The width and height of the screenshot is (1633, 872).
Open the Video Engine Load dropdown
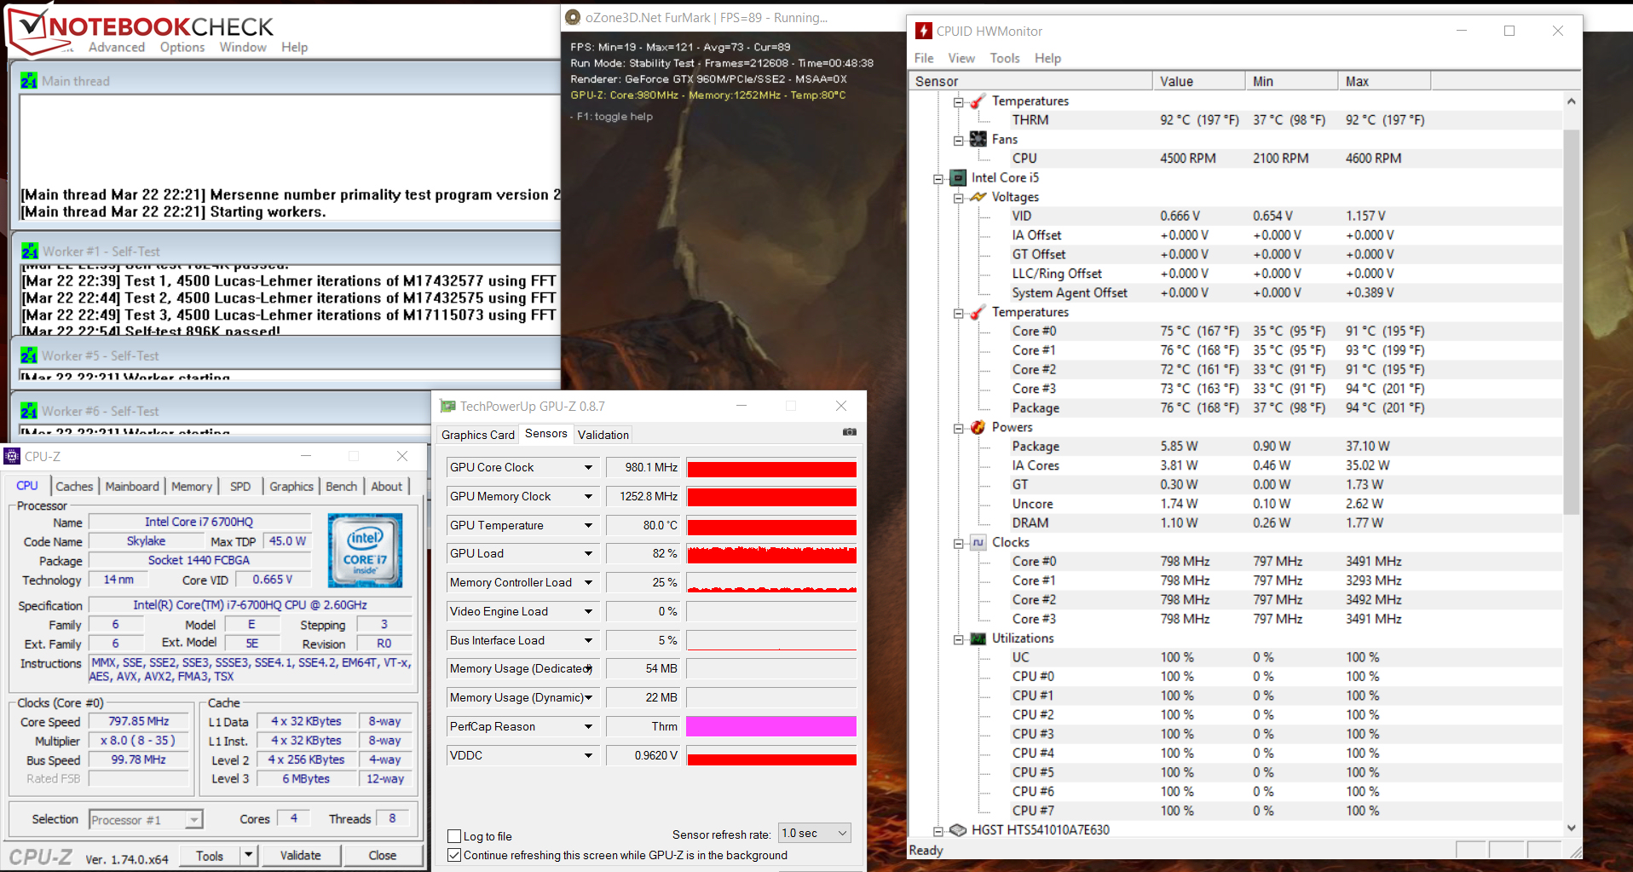pos(588,611)
